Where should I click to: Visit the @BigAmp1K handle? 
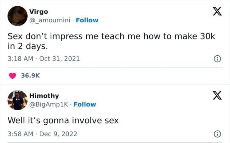(49, 104)
